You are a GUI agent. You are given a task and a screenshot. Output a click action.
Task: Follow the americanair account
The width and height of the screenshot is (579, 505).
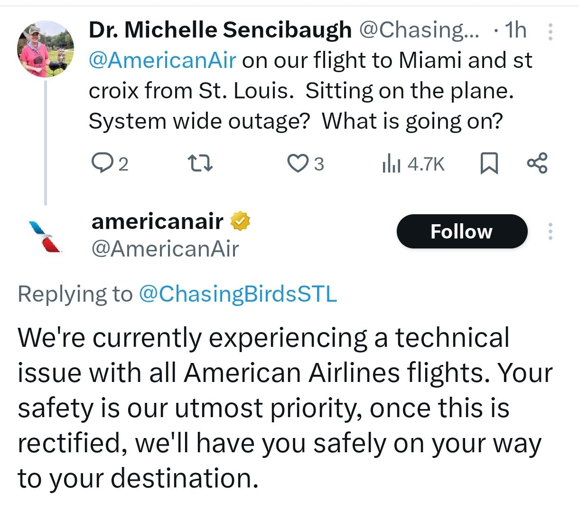pos(461,231)
